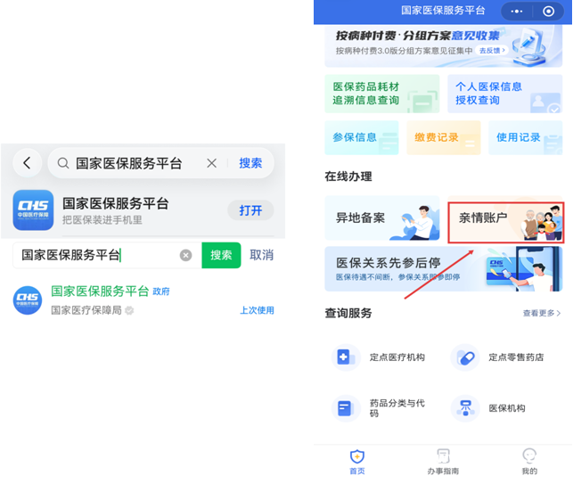Viewport: 573px width, 484px height.
Task: Tap 取消 to cancel the search
Action: click(x=262, y=255)
